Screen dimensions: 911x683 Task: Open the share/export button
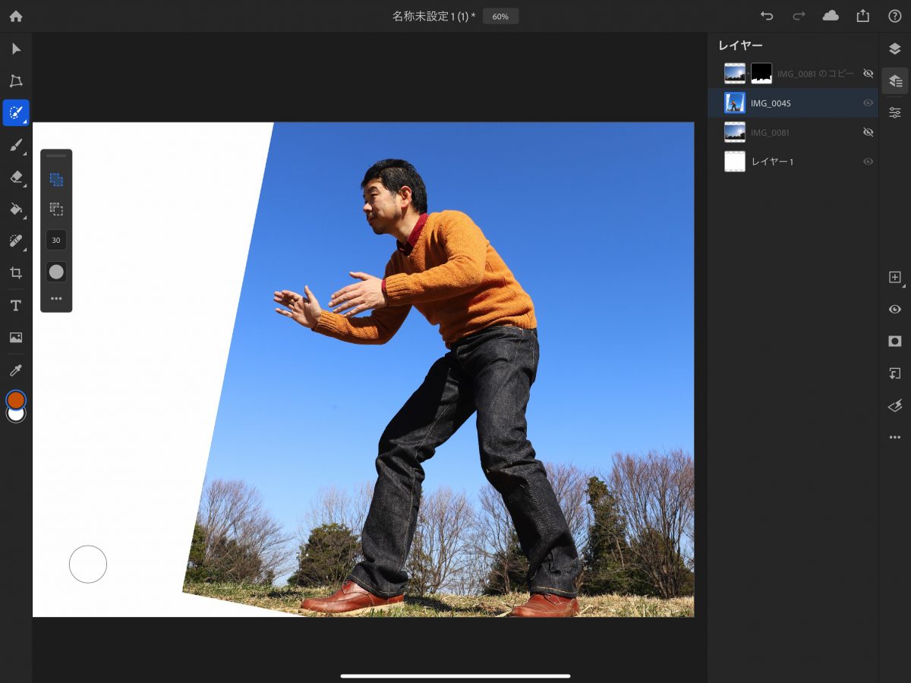click(862, 16)
